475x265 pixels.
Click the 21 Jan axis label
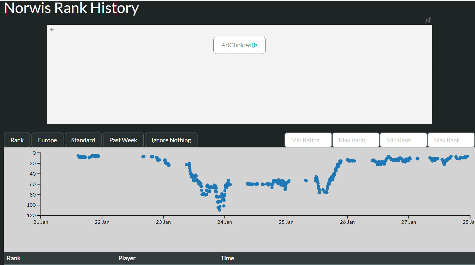tap(41, 222)
